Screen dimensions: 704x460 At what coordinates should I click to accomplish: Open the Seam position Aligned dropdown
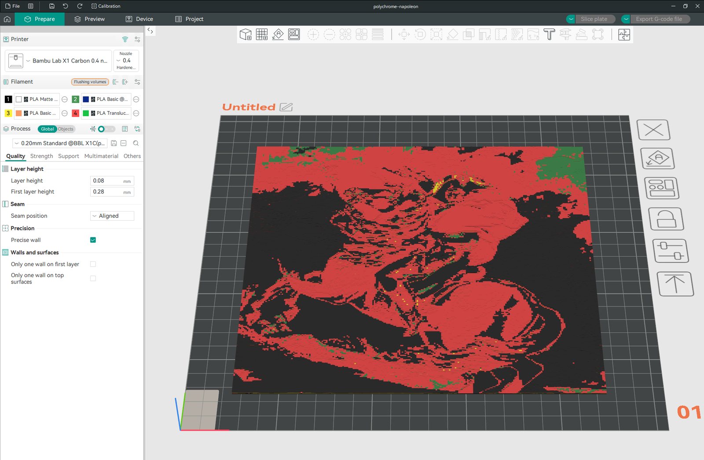point(112,216)
